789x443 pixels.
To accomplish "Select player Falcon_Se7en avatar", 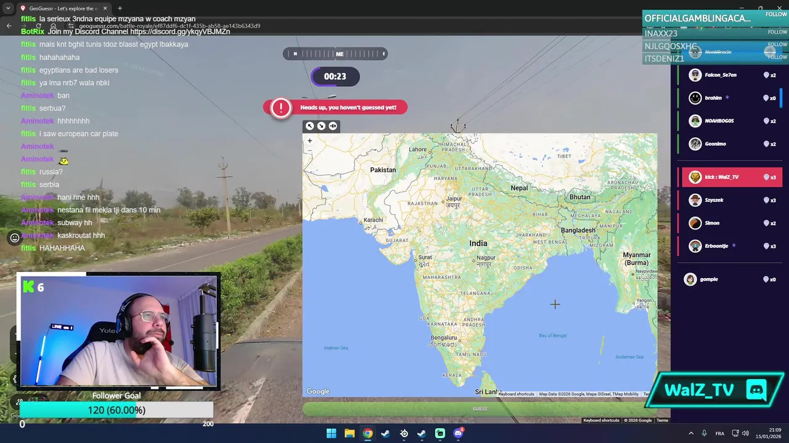I will click(695, 75).
